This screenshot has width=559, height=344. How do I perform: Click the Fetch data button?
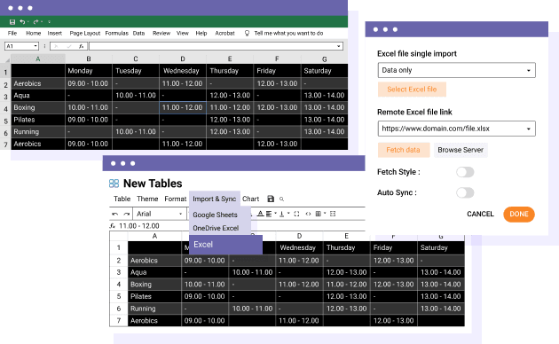tap(403, 150)
